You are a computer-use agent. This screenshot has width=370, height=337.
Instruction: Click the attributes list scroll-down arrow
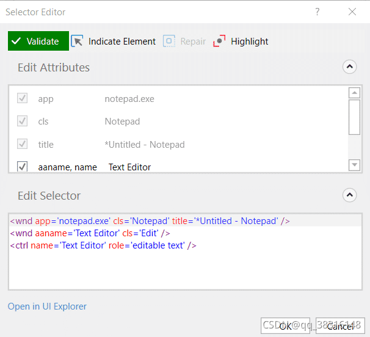coord(354,165)
